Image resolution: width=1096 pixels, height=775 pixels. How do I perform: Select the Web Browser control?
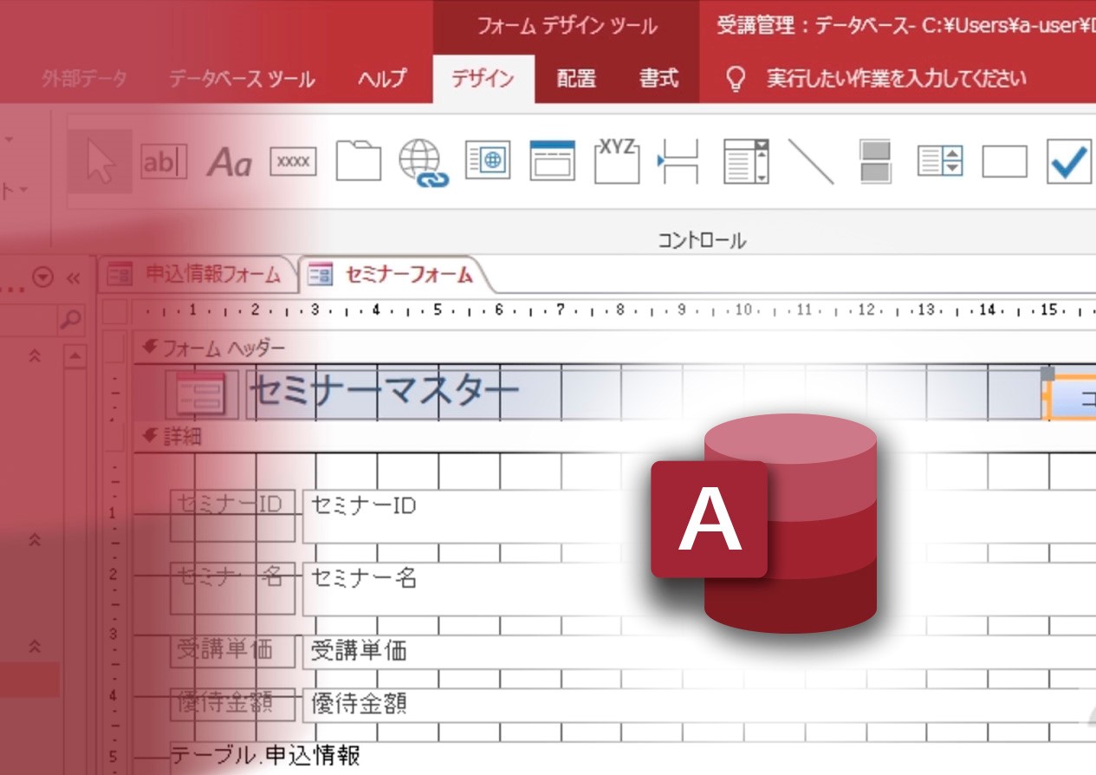(x=488, y=162)
